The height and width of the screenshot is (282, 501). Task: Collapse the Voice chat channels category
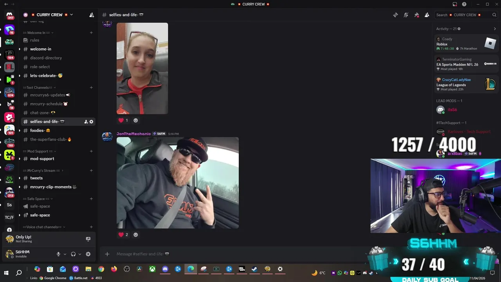coord(44,227)
